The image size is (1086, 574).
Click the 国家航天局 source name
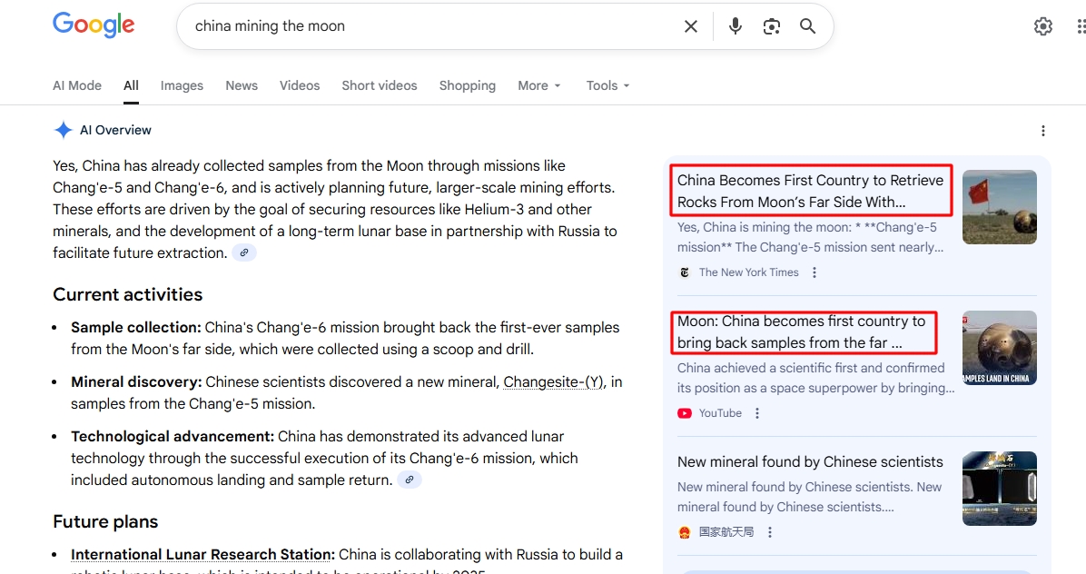[726, 532]
